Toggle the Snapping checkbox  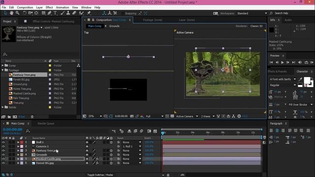(123, 13)
